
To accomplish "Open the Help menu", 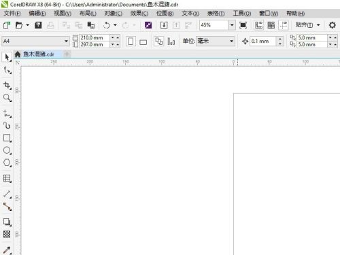I will pos(295,14).
